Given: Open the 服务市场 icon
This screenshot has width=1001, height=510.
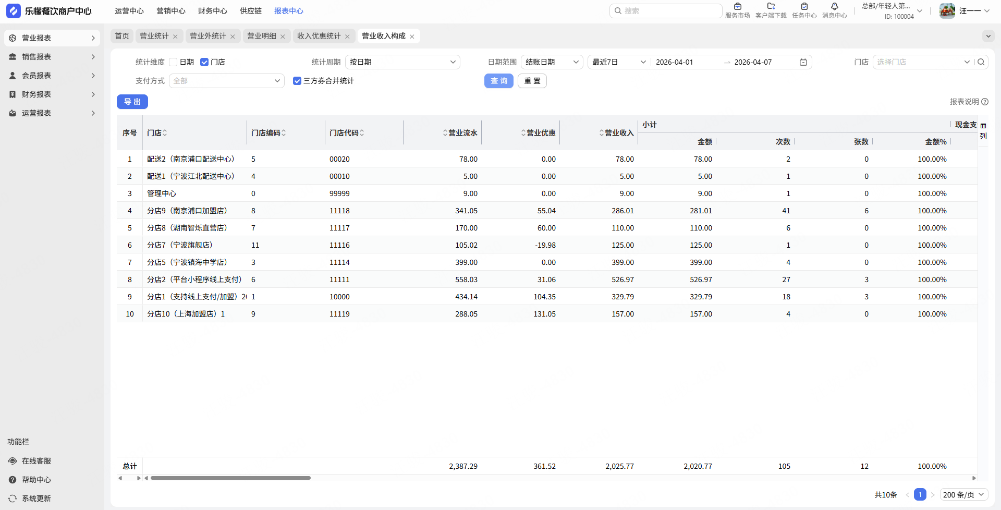Looking at the screenshot, I should (x=738, y=7).
